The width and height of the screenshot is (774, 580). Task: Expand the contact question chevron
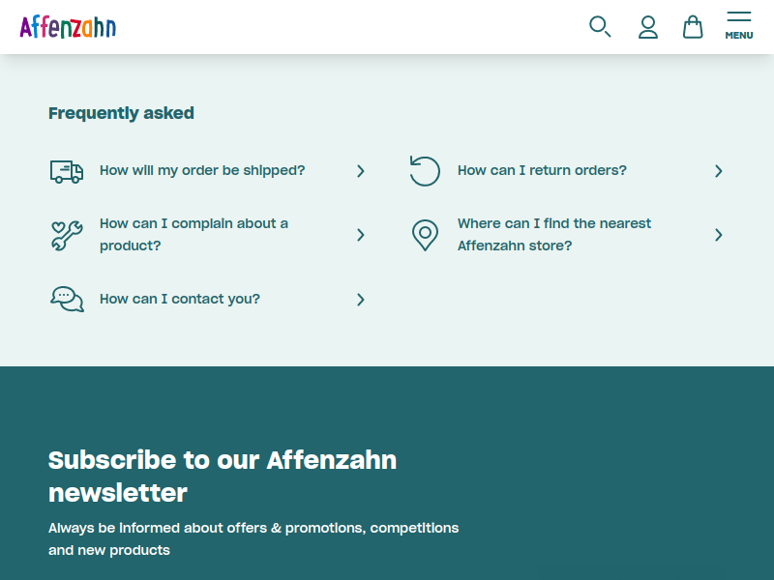(361, 300)
